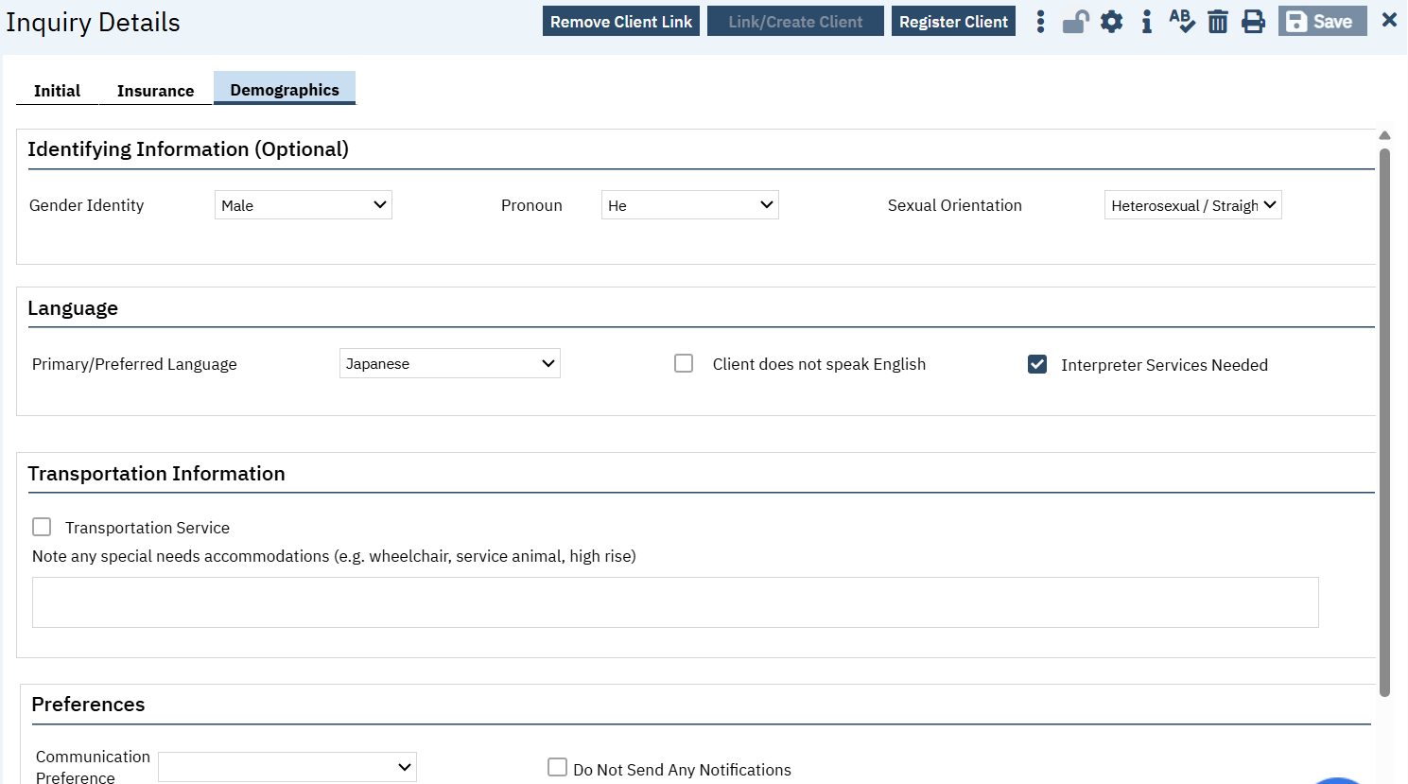Open the Gender Identity dropdown

(303, 205)
